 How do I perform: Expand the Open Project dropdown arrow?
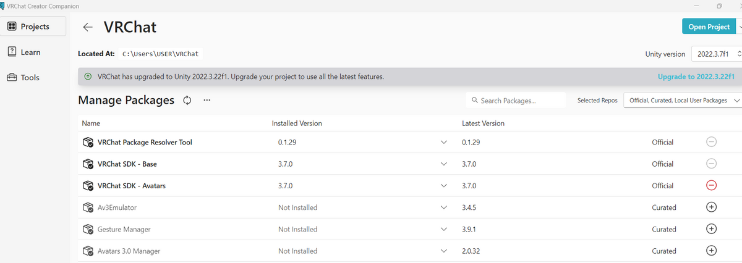(740, 27)
